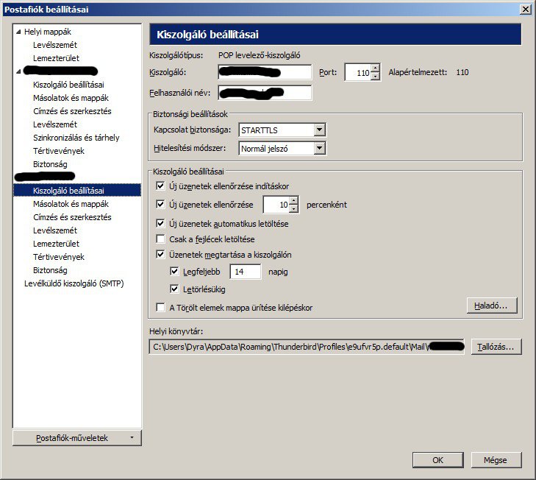Click the Legfeljebb days field showing 14
The height and width of the screenshot is (480, 536).
[246, 272]
